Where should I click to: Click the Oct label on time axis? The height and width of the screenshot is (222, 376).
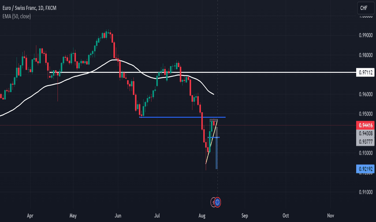286,216
